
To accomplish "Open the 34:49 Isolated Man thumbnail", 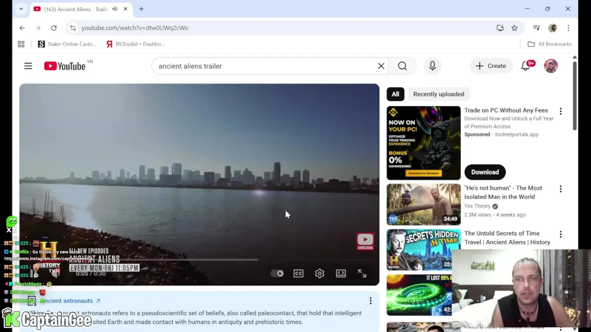I will coord(423,204).
